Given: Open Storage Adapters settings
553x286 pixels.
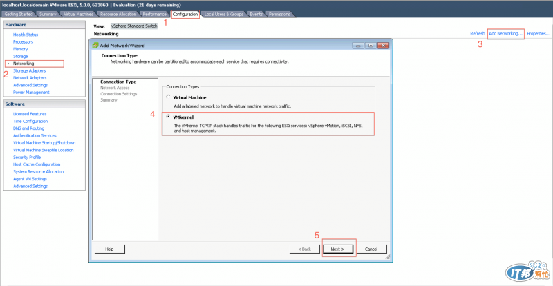Looking at the screenshot, I should [29, 71].
